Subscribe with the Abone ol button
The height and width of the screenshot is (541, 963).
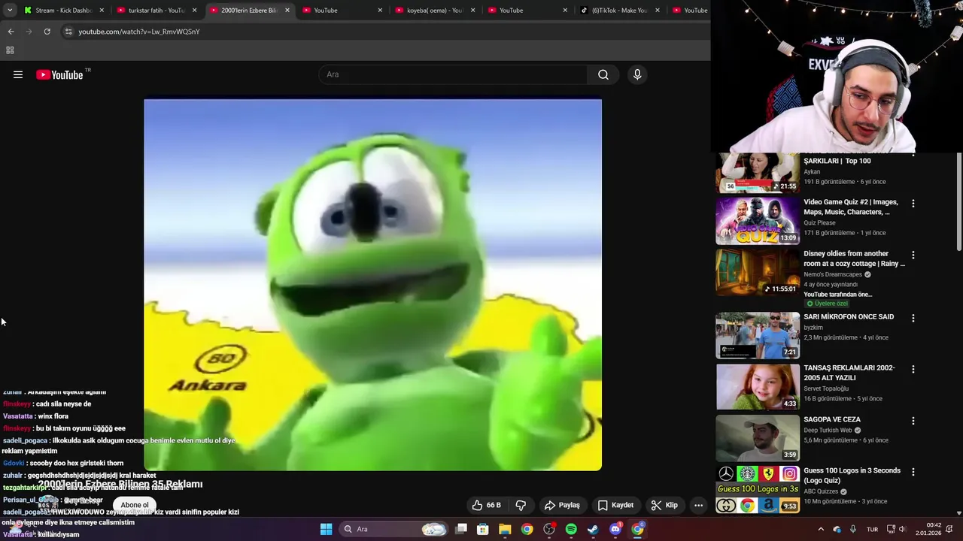(x=135, y=505)
